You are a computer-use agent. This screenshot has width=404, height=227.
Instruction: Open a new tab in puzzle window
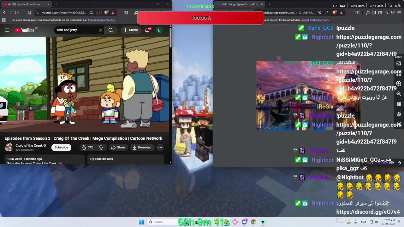pyautogui.click(x=269, y=4)
